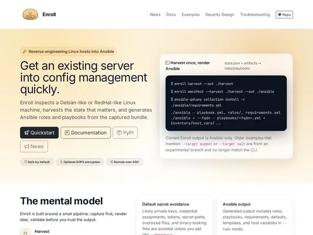Click the Harvest once, render Ansible heading
Screen dimensions: 313x235
coord(188,66)
